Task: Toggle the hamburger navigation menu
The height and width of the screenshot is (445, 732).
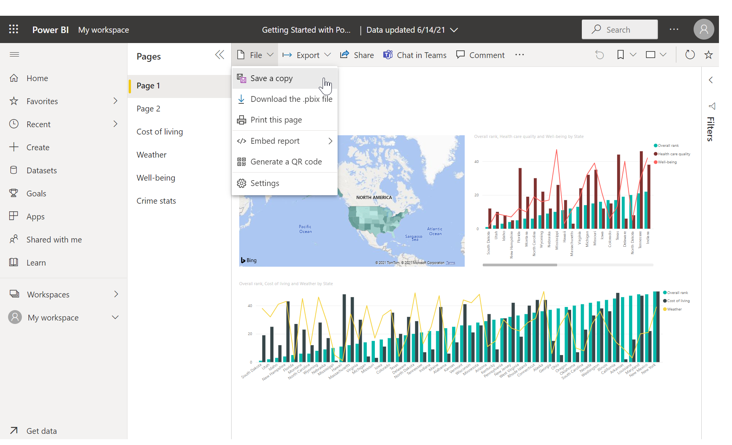Action: coord(14,55)
